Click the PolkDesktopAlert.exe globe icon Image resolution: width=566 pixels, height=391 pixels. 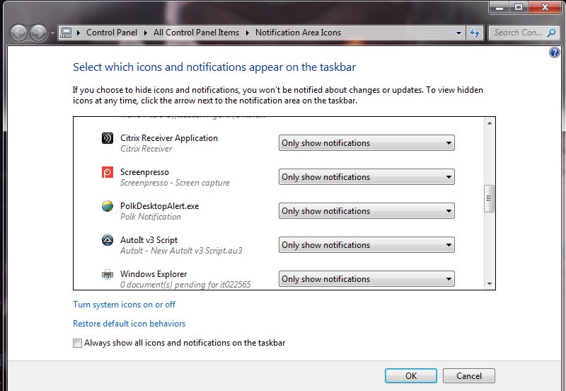(x=108, y=206)
